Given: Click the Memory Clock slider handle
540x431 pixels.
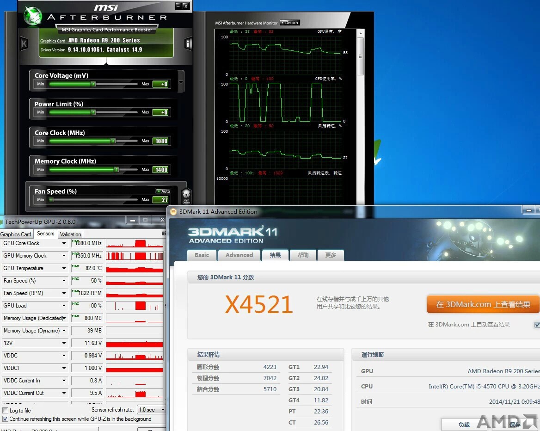Looking at the screenshot, I should [117, 169].
